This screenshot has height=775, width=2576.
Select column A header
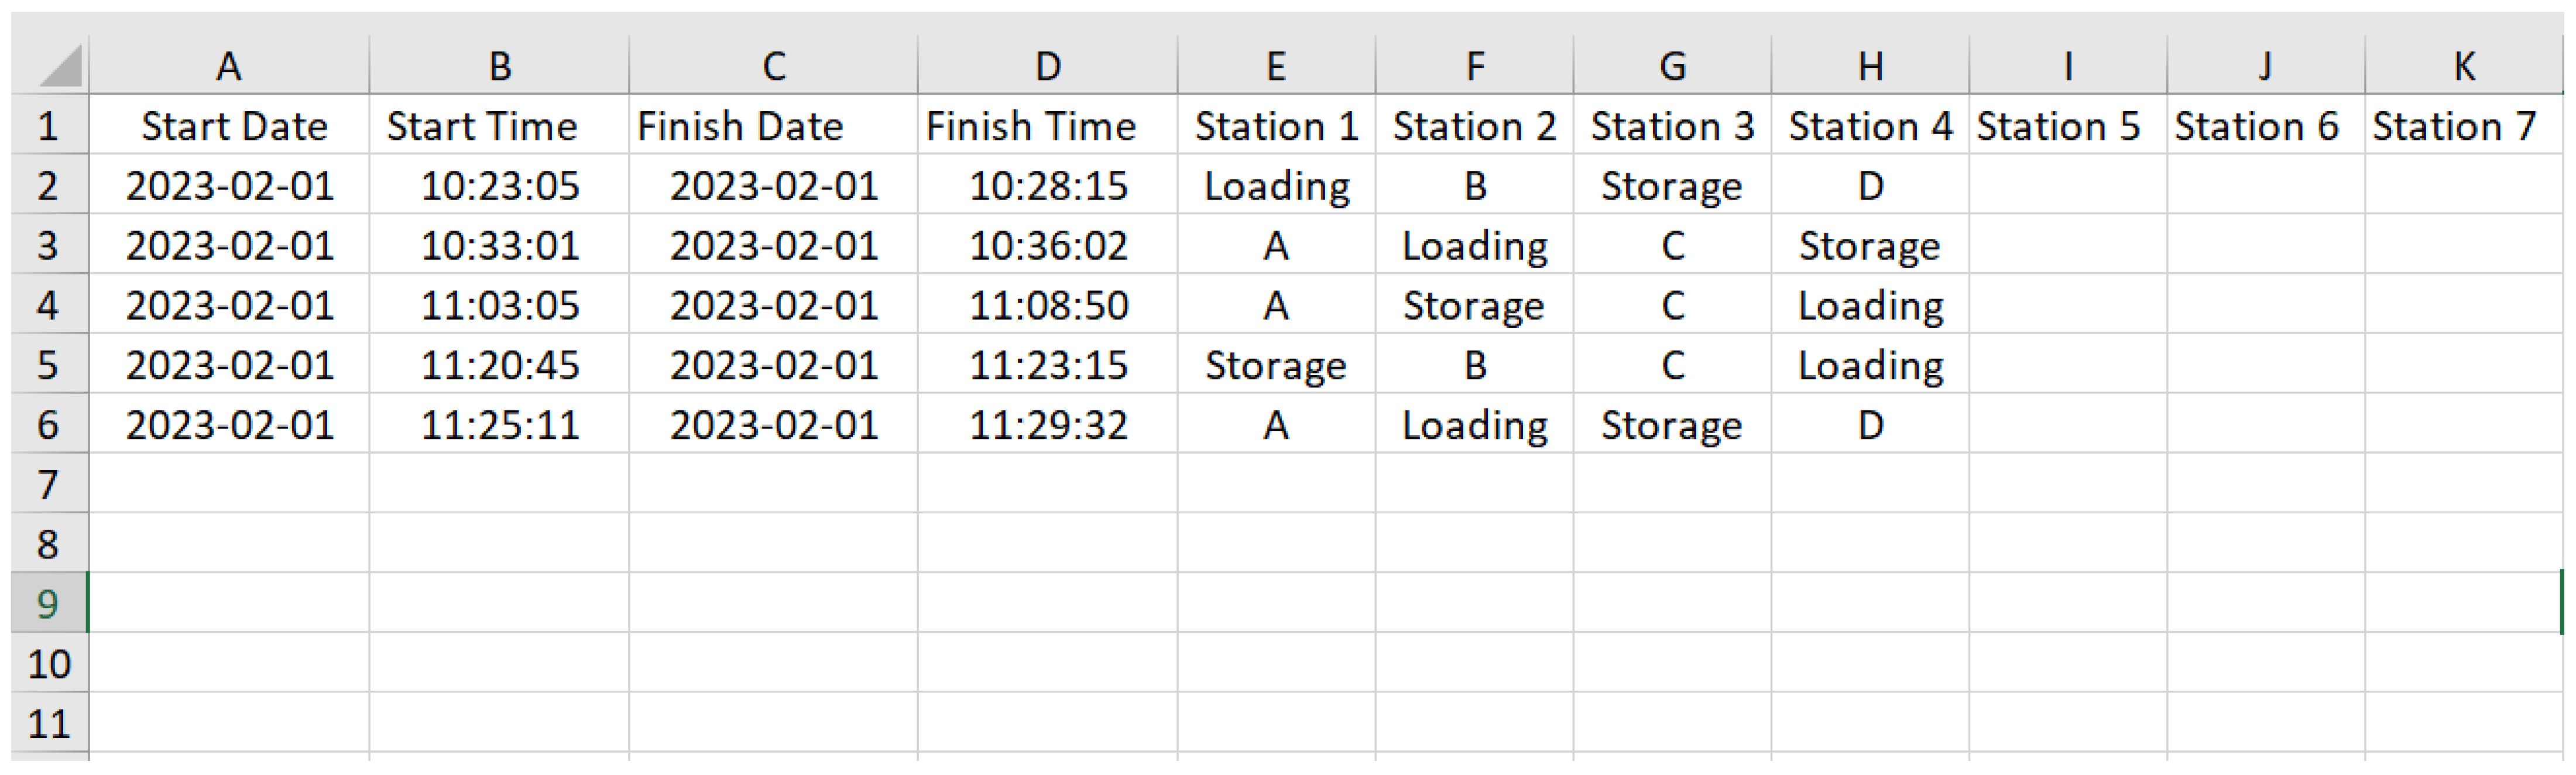229,67
